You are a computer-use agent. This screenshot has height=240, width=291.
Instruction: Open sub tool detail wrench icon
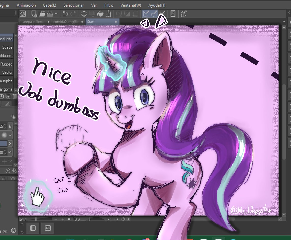point(15,171)
